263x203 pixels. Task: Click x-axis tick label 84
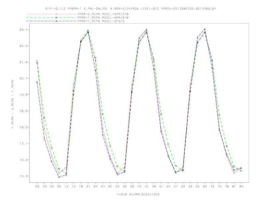pyautogui.click(x=241, y=186)
